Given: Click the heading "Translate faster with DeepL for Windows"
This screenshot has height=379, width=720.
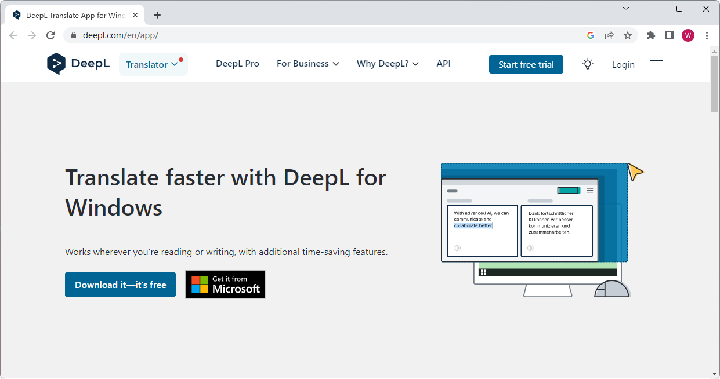Looking at the screenshot, I should pyautogui.click(x=226, y=192).
